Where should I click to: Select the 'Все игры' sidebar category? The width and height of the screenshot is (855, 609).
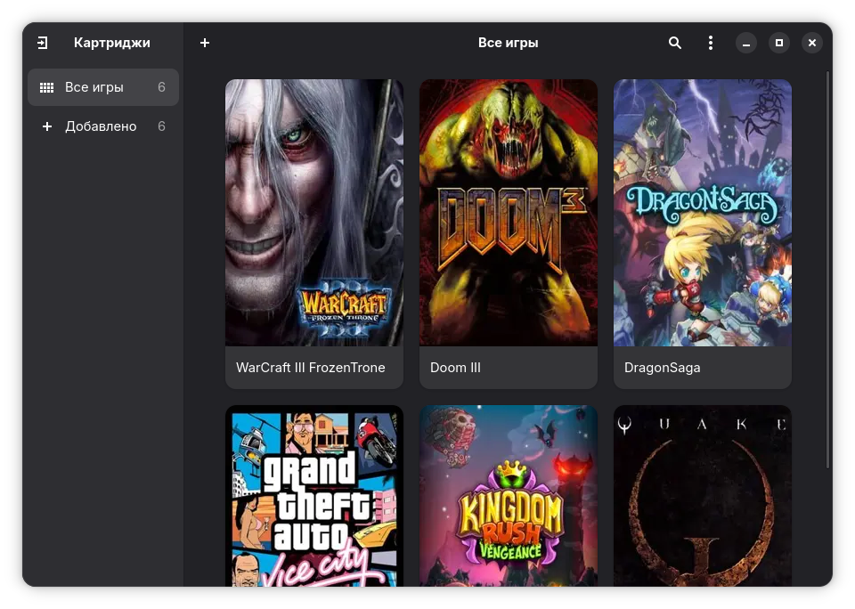(103, 87)
